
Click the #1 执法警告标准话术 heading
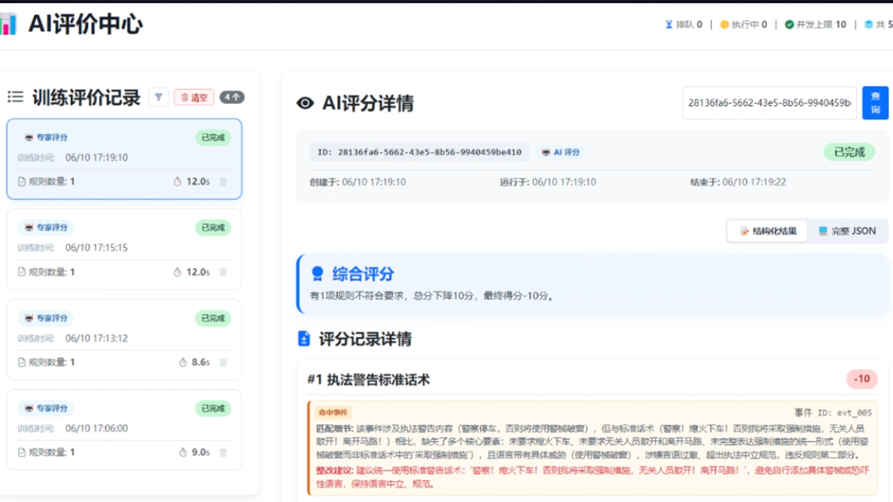click(x=368, y=380)
